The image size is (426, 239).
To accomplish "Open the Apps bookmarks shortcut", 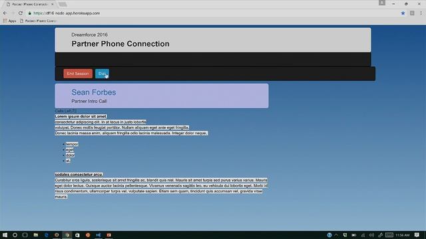I will tap(10, 21).
